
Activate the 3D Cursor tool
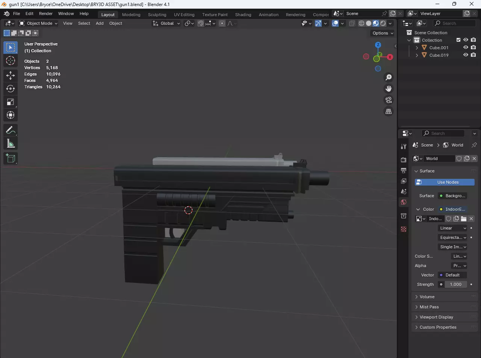11,60
